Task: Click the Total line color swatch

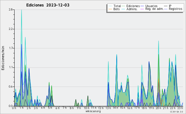Action: coord(110,6)
